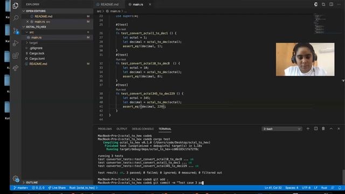Click the terminal vertical scrollbar
Screen dimensions: 345x194
(x=343, y=177)
